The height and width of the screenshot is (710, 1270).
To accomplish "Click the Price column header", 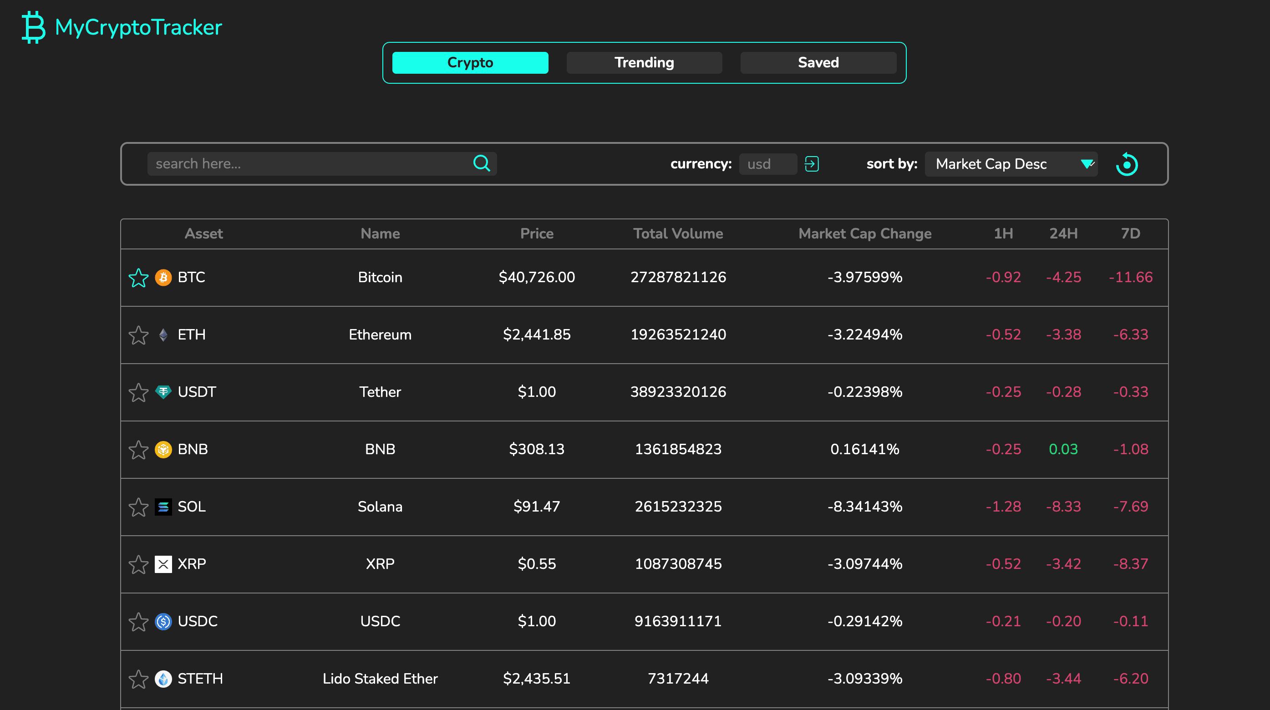I will [x=537, y=234].
